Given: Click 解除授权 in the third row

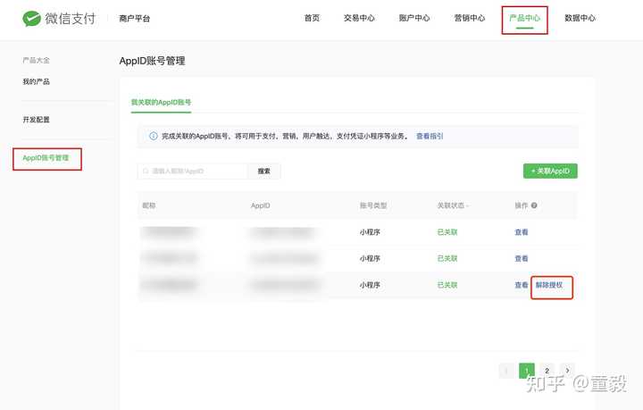Looking at the screenshot, I should pyautogui.click(x=549, y=285).
